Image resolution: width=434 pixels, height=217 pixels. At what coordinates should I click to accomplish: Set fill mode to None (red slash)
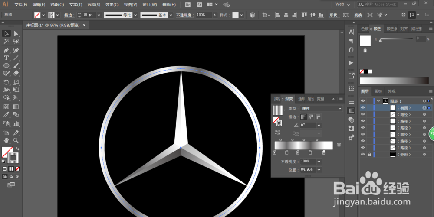(x=17, y=168)
